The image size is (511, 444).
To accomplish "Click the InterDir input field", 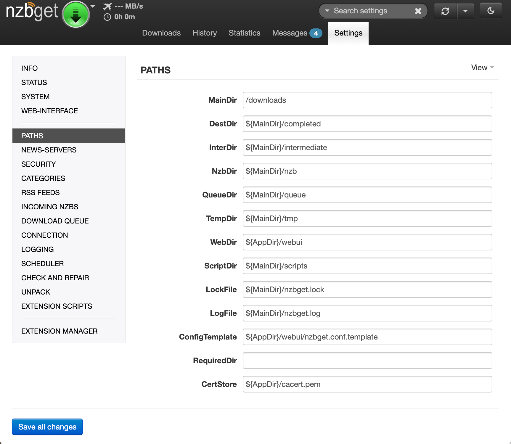I will tap(367, 147).
